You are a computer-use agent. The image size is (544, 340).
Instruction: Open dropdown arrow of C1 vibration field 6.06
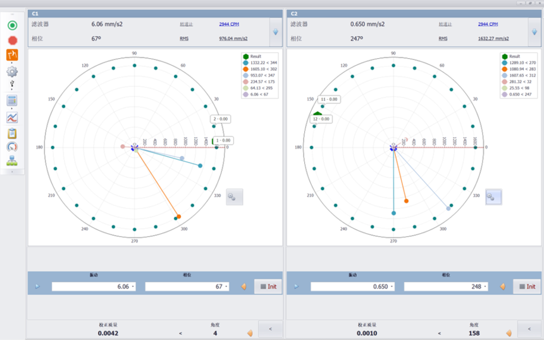[133, 287]
